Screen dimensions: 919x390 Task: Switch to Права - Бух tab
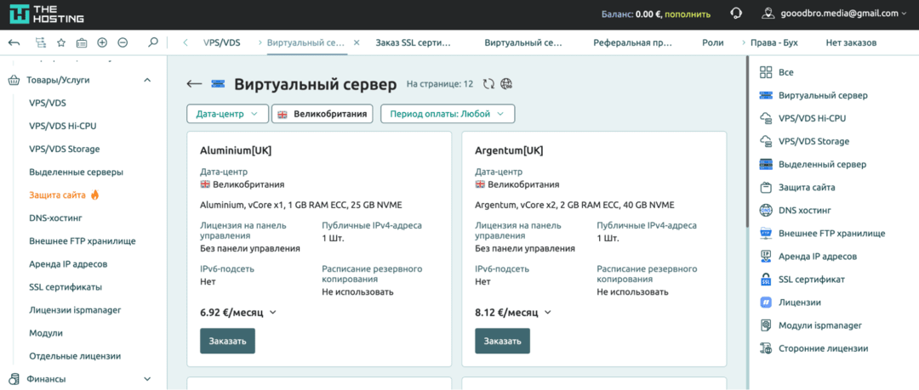click(774, 42)
